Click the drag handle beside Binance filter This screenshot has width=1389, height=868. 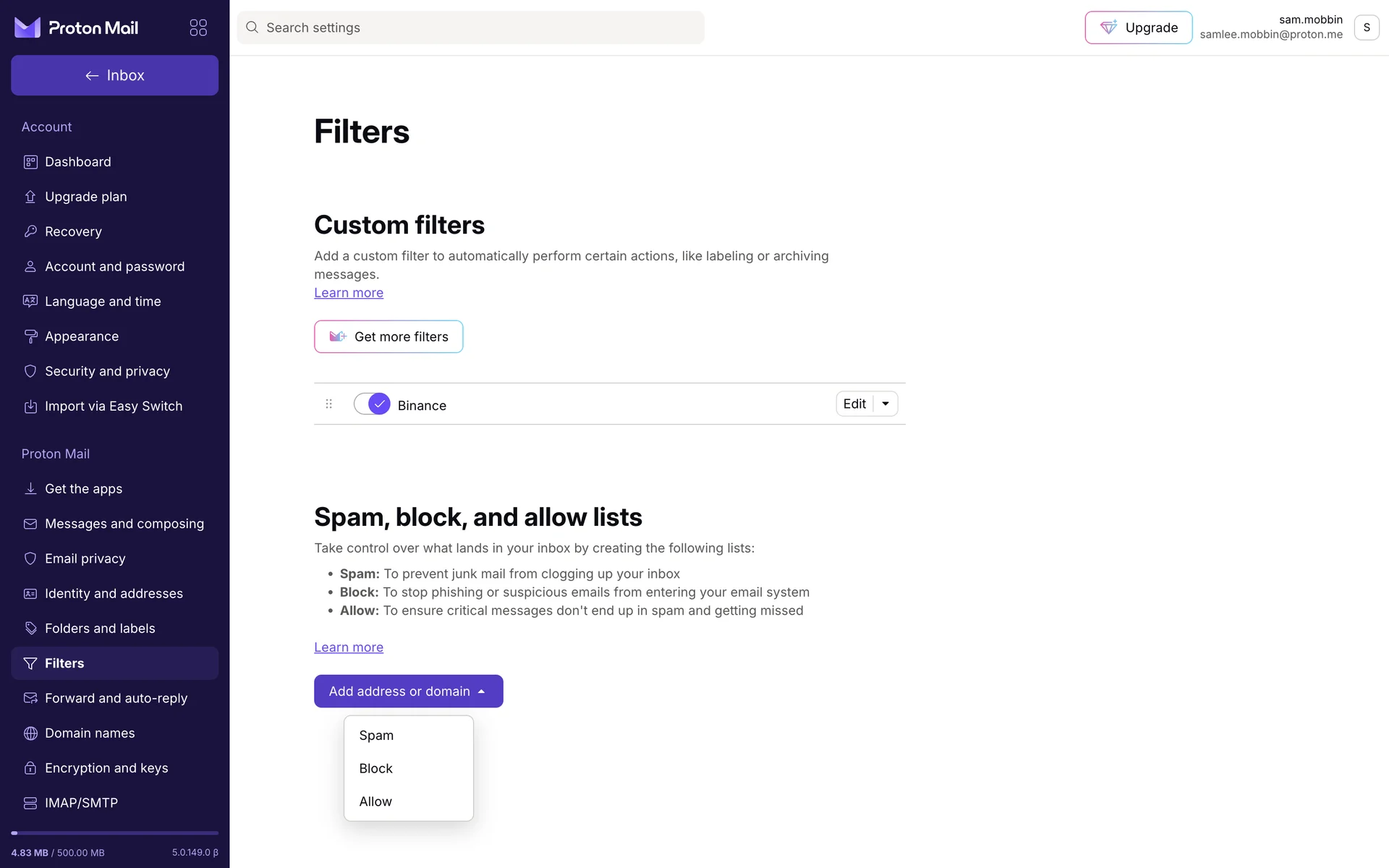click(329, 404)
